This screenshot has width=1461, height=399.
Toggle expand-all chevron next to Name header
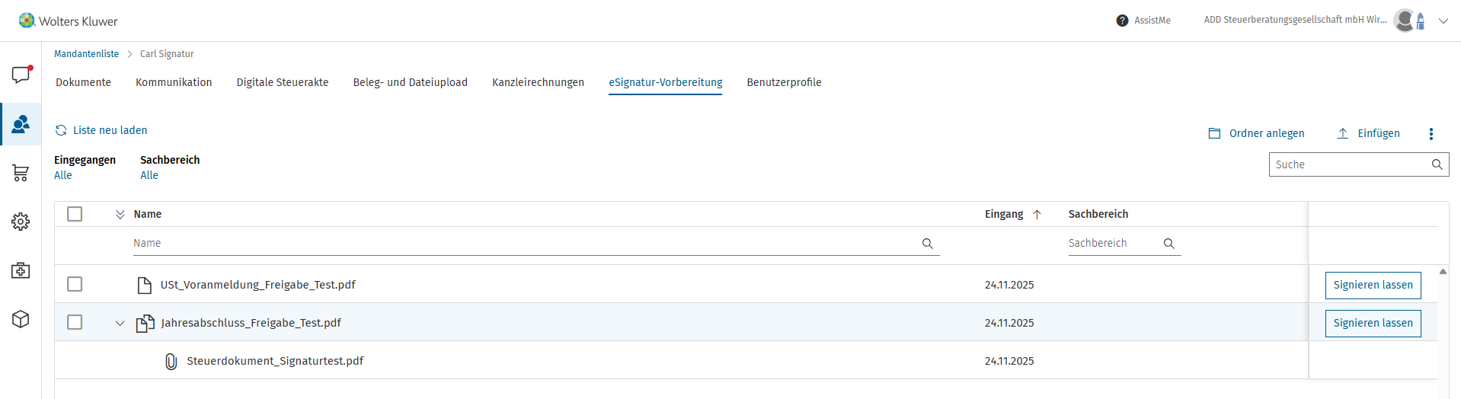(120, 215)
